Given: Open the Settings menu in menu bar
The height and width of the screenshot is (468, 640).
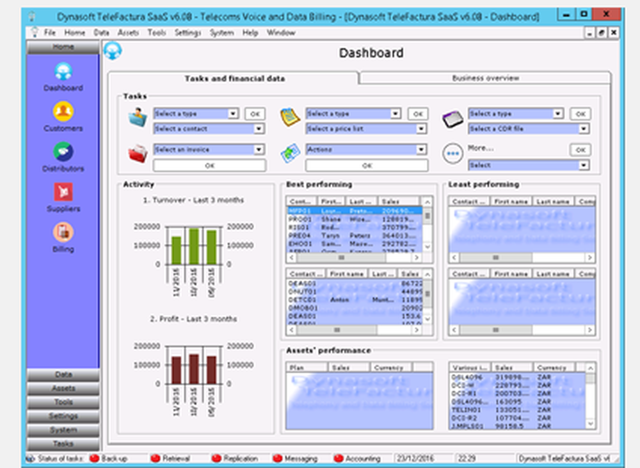Looking at the screenshot, I should (188, 33).
